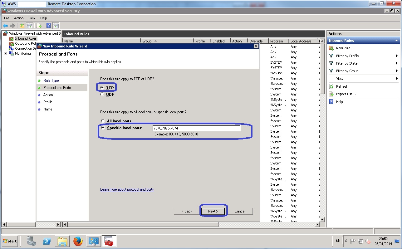
Task: Click the Monitoring tree icon
Action: pyautogui.click(x=11, y=53)
